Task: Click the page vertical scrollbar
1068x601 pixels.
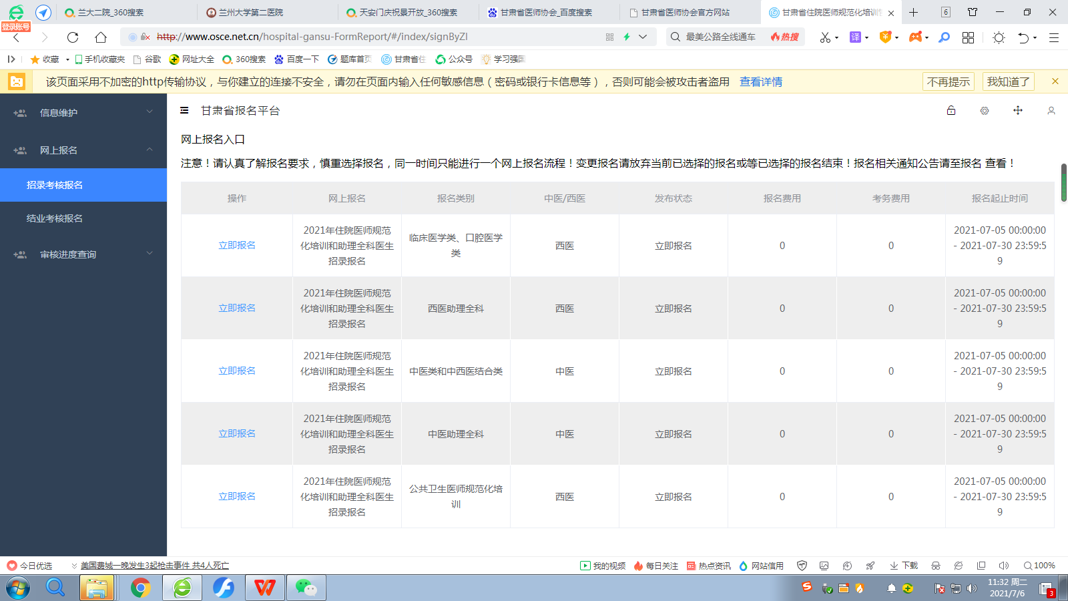Action: click(x=1064, y=182)
